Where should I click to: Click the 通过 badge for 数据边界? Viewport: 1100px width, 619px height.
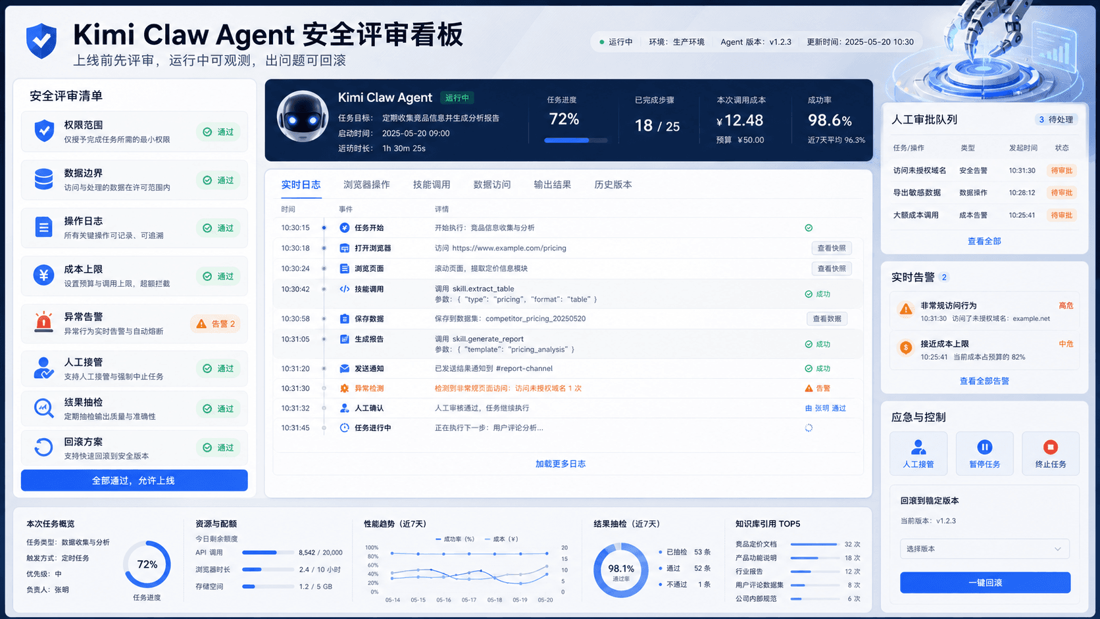[219, 180]
